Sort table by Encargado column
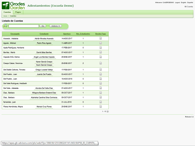Image resolution: width=195 pixels, height=146 pixels. pyautogui.click(x=15, y=34)
